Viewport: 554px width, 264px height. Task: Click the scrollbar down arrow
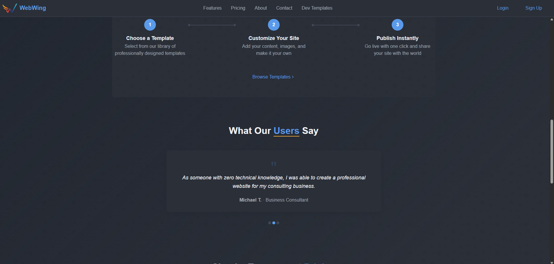[552, 262]
